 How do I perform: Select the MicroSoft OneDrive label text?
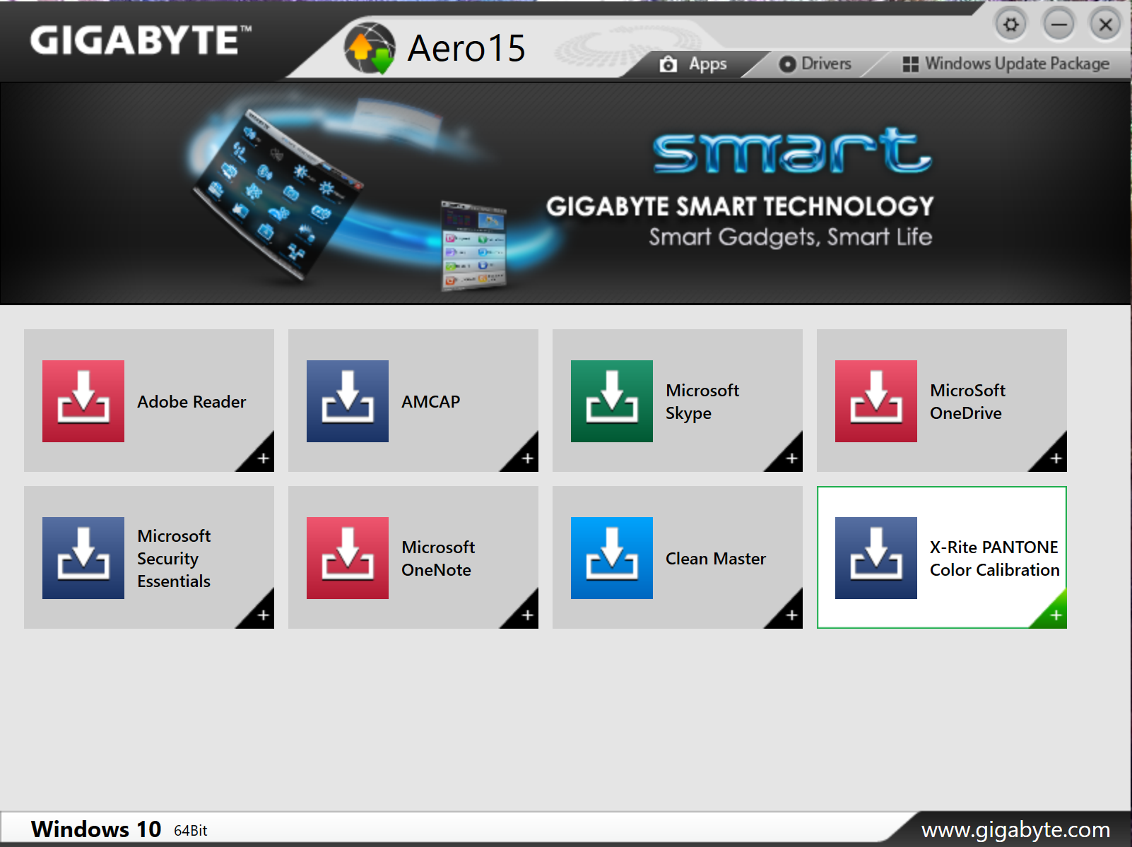point(967,401)
